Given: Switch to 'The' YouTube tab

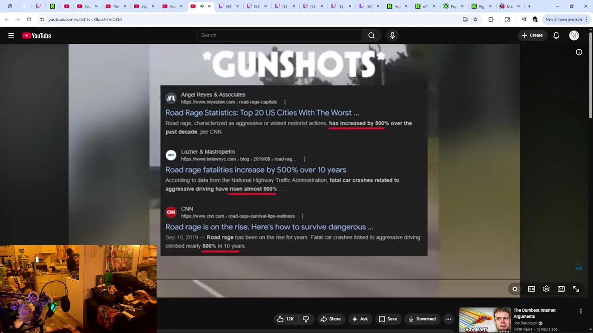Looking at the screenshot, I should [116, 6].
